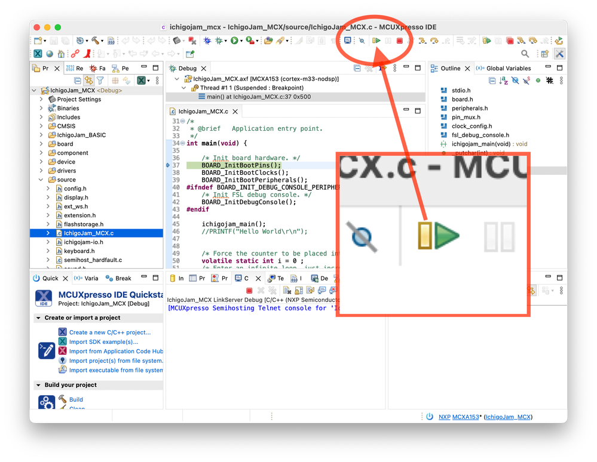The image size is (597, 462).
Task: Click the hammer Build icon in toolbar
Action: pyautogui.click(x=95, y=41)
